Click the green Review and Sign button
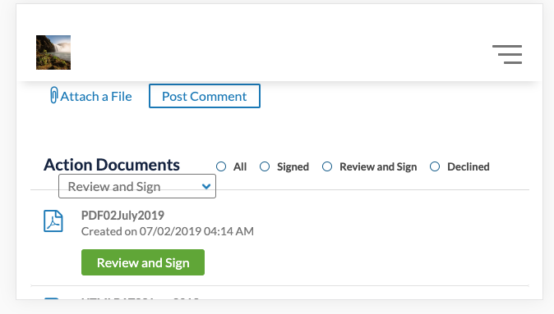 143,262
